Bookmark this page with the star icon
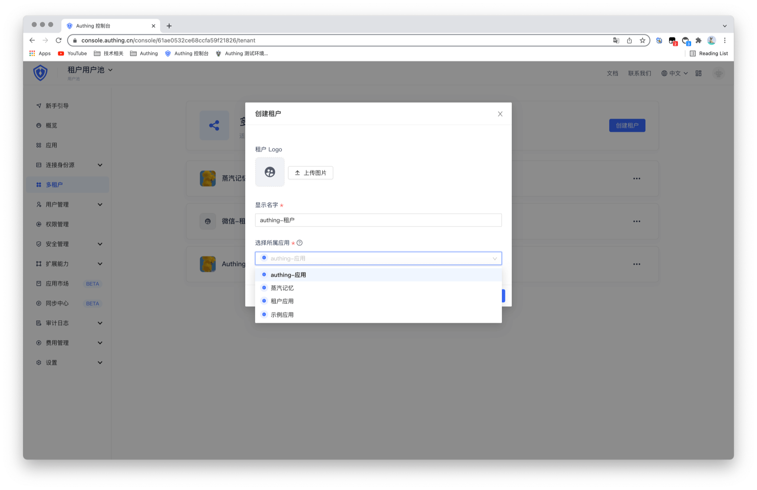Image resolution: width=757 pixels, height=490 pixels. 642,40
